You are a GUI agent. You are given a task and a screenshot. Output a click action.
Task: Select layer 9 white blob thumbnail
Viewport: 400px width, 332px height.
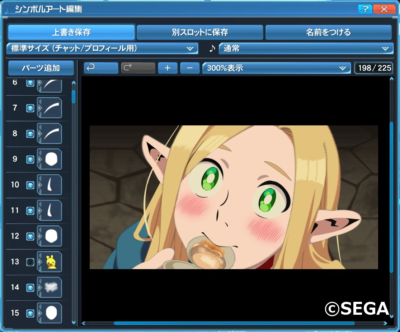tap(50, 159)
